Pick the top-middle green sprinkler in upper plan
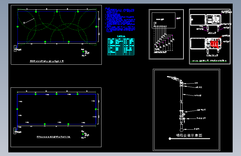 coord(57,12)
